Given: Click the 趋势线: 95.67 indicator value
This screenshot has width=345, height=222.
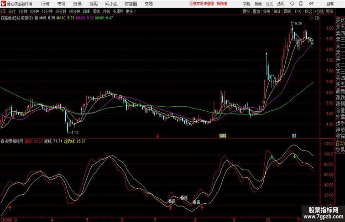Looking at the screenshot, I should point(74,141).
